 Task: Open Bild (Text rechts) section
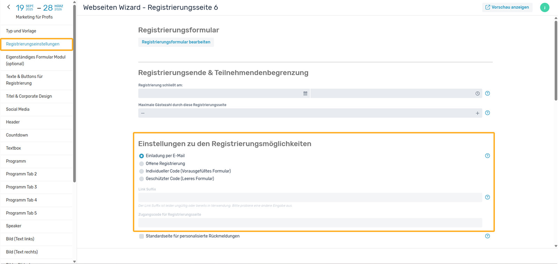(37, 252)
